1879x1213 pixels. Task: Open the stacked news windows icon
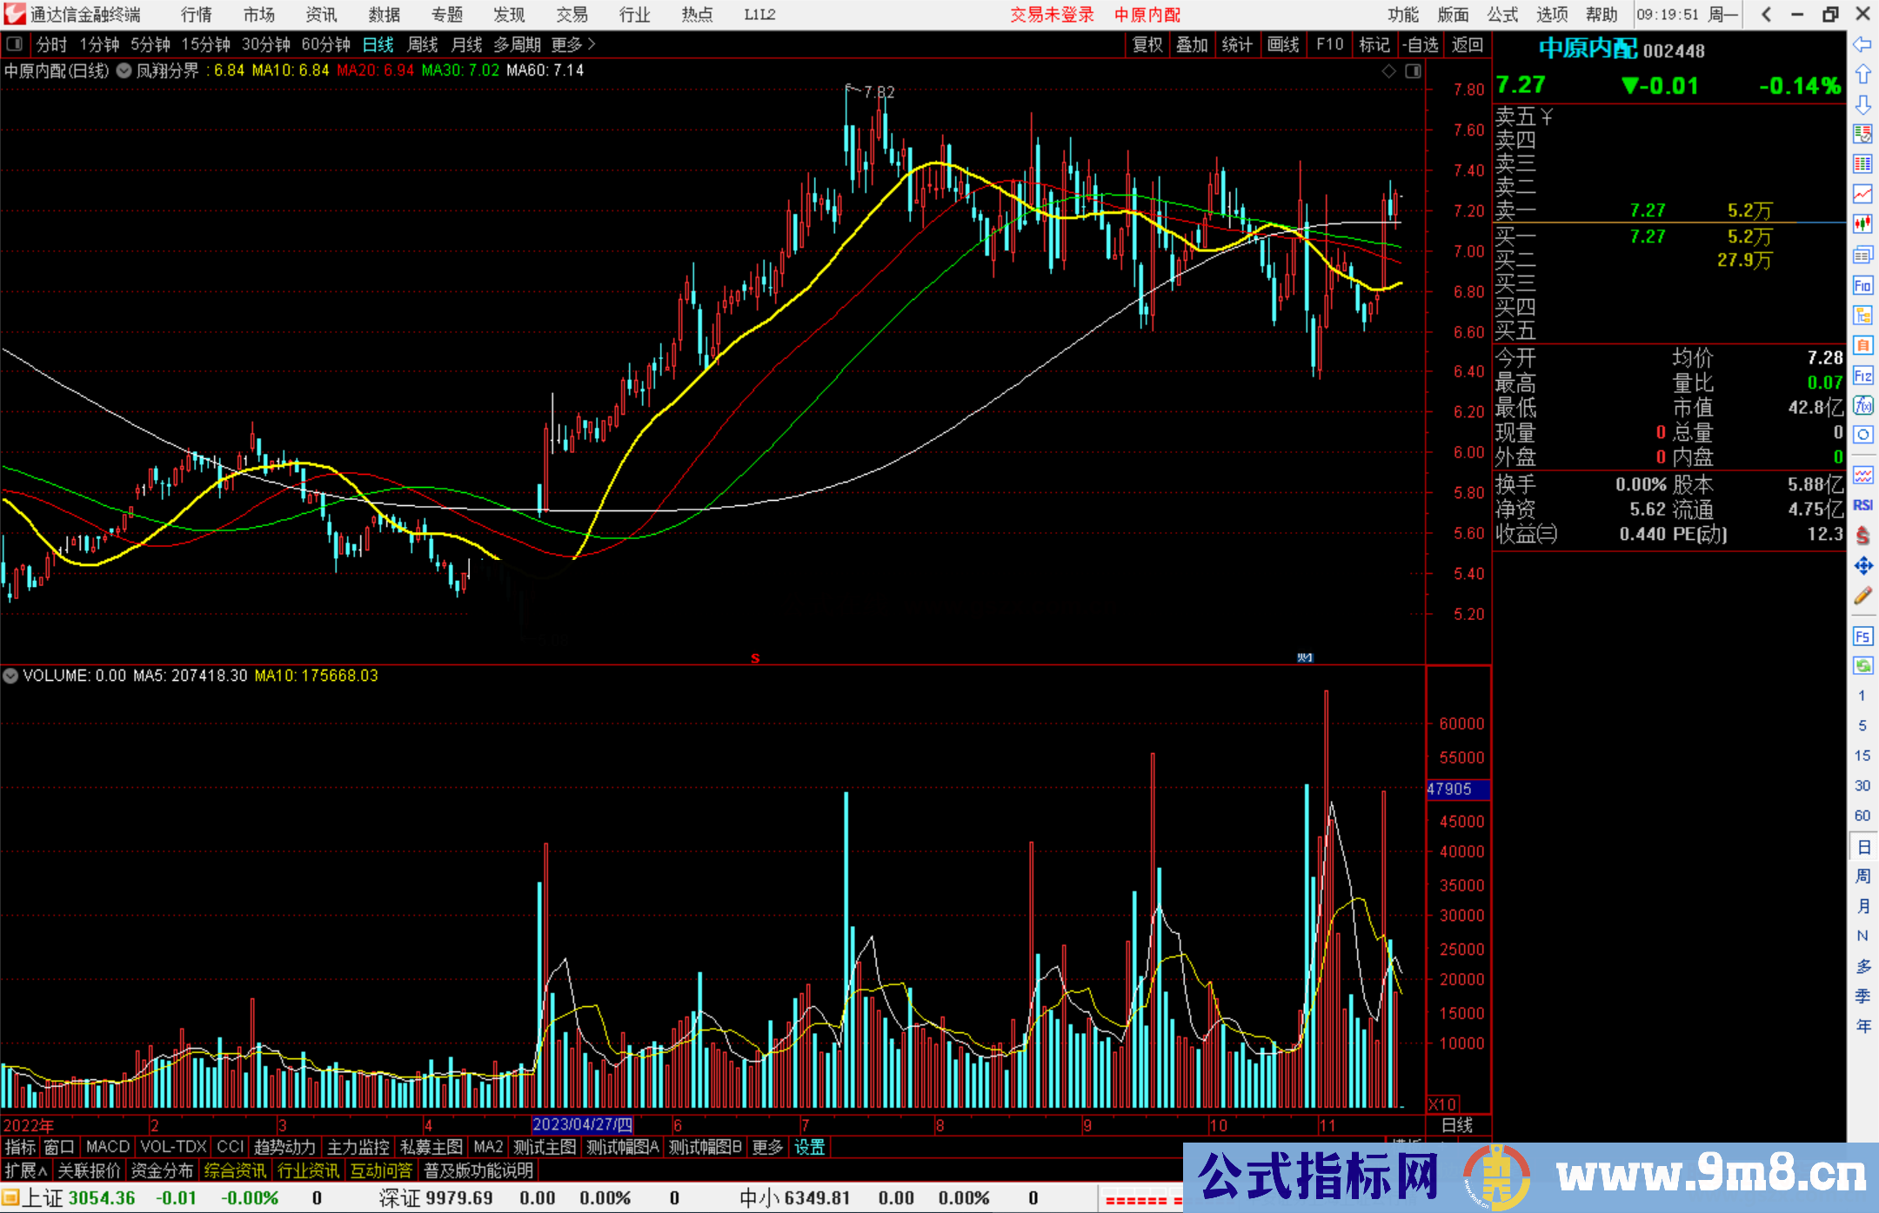pyautogui.click(x=1862, y=255)
